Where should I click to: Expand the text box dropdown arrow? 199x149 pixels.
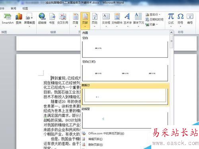tap(106, 27)
